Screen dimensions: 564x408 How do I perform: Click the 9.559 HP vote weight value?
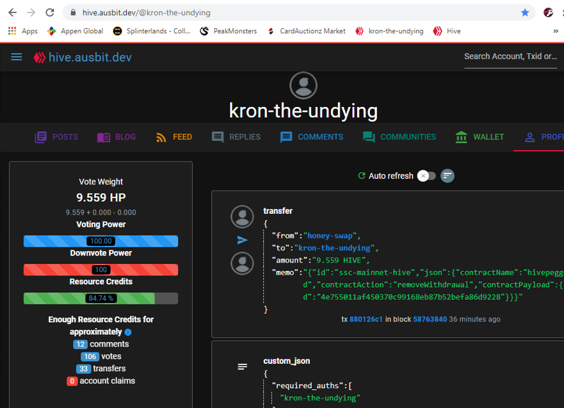(101, 197)
